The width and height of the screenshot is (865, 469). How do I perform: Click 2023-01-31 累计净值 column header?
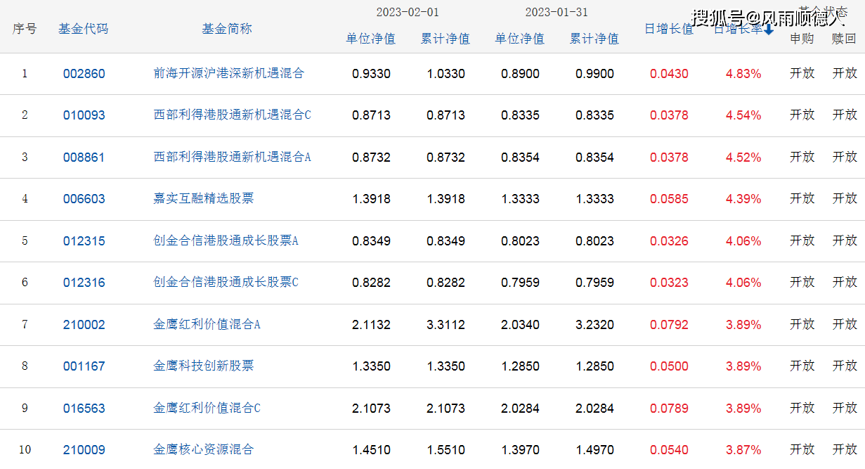point(594,39)
